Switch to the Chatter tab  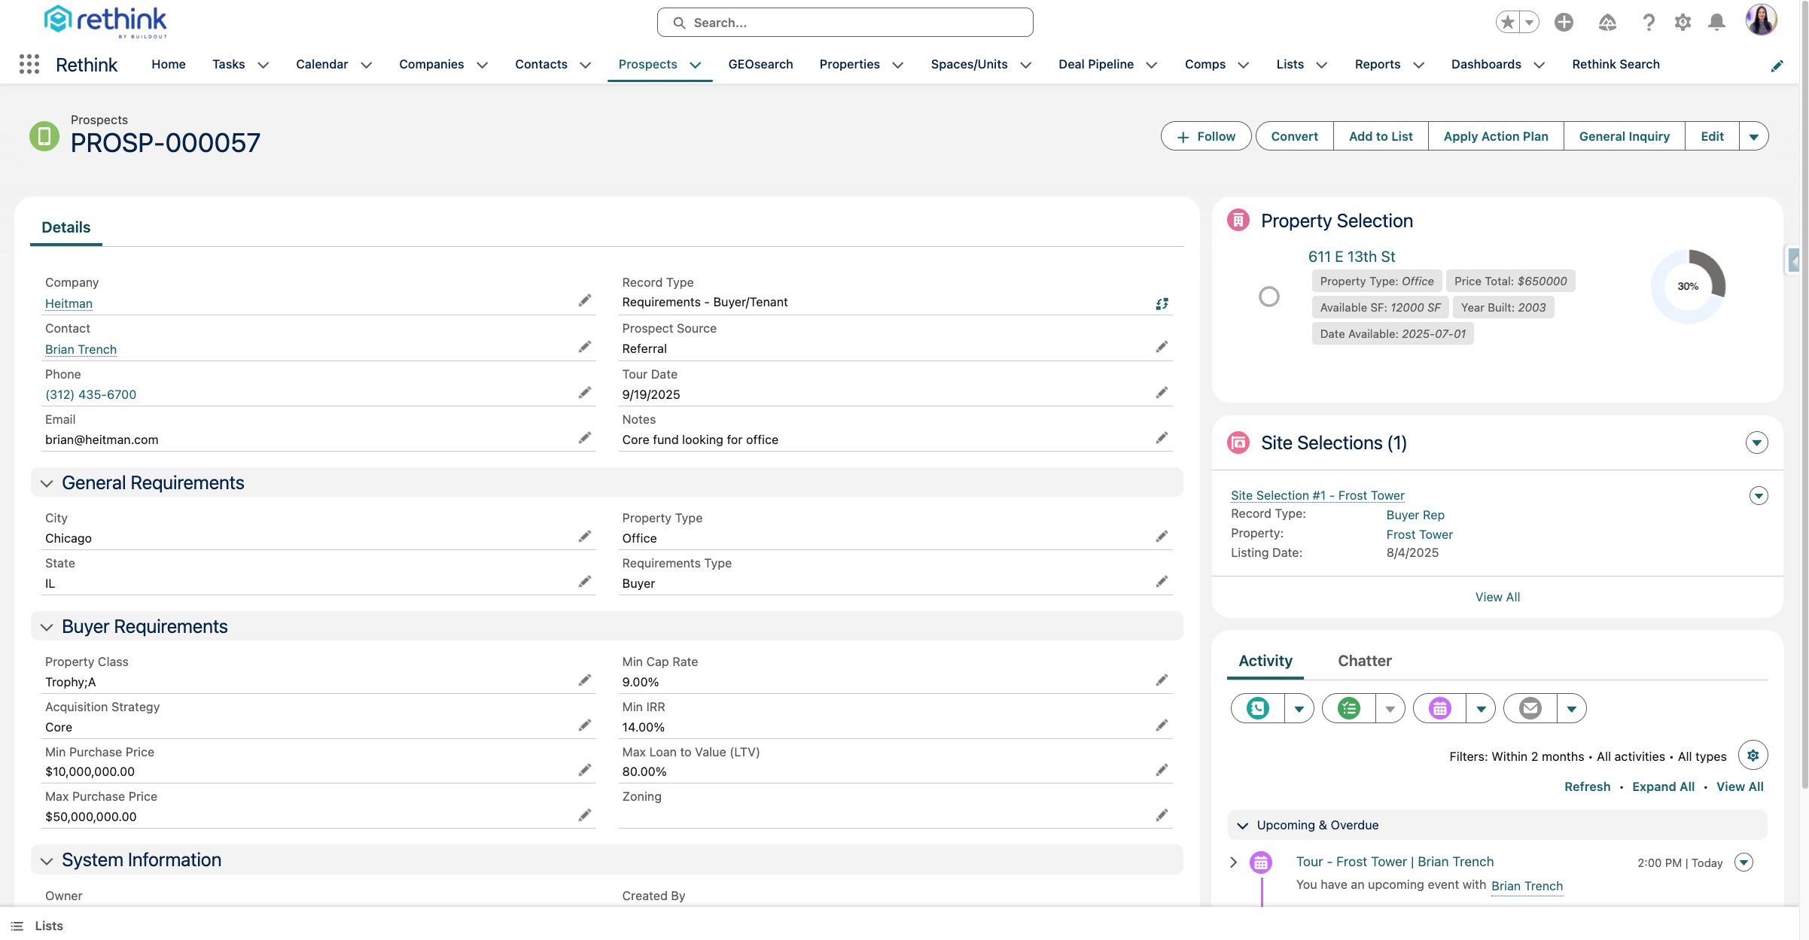tap(1364, 661)
